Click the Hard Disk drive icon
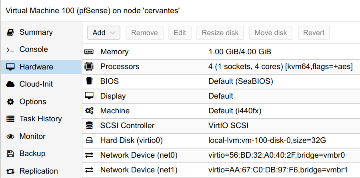This screenshot has height=178, width=360. tap(89, 140)
